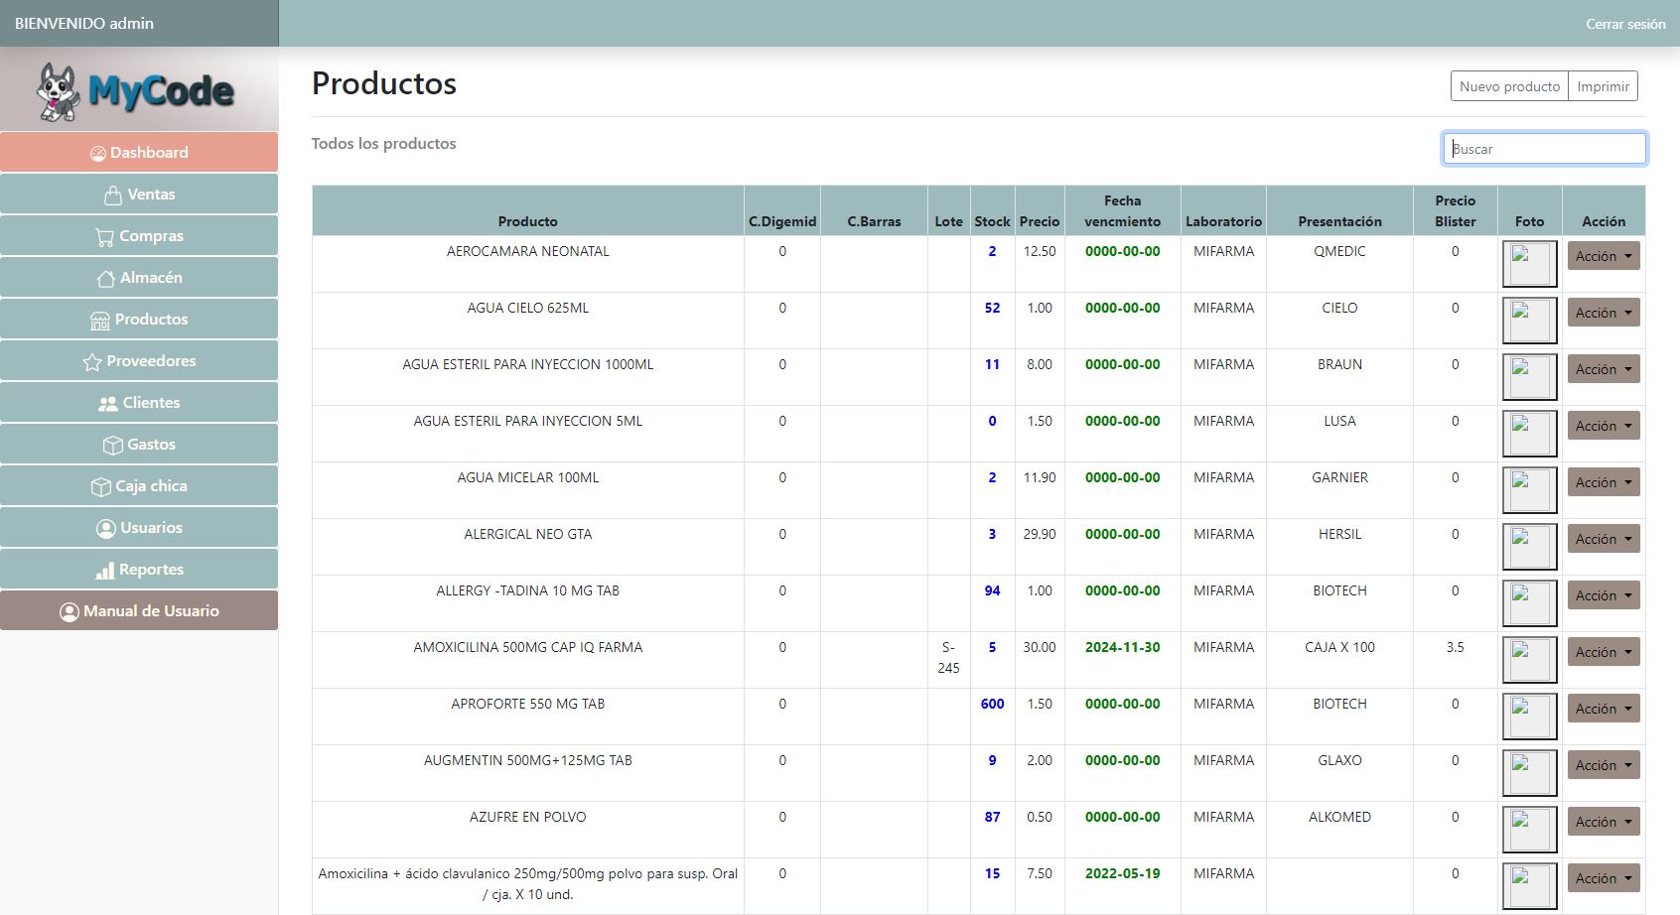The image size is (1680, 915).
Task: Open Acción dropdown for AMOXICILINA 500MG CAP
Action: 1603,652
